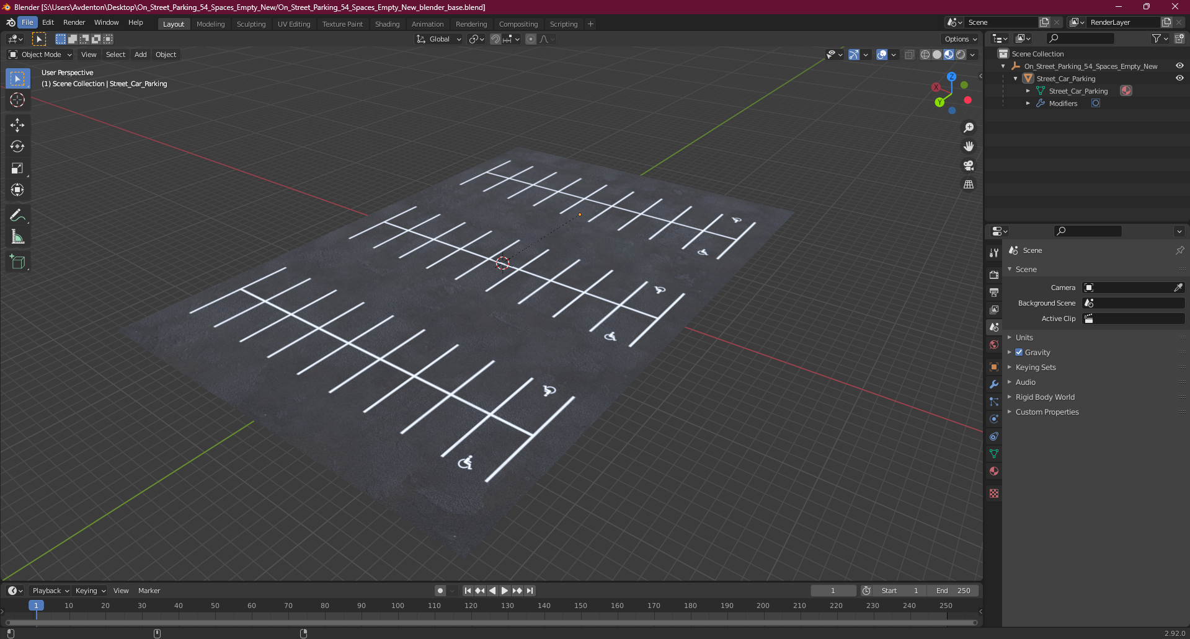Switch to the Shading workspace tab
The width and height of the screenshot is (1190, 639).
(387, 24)
